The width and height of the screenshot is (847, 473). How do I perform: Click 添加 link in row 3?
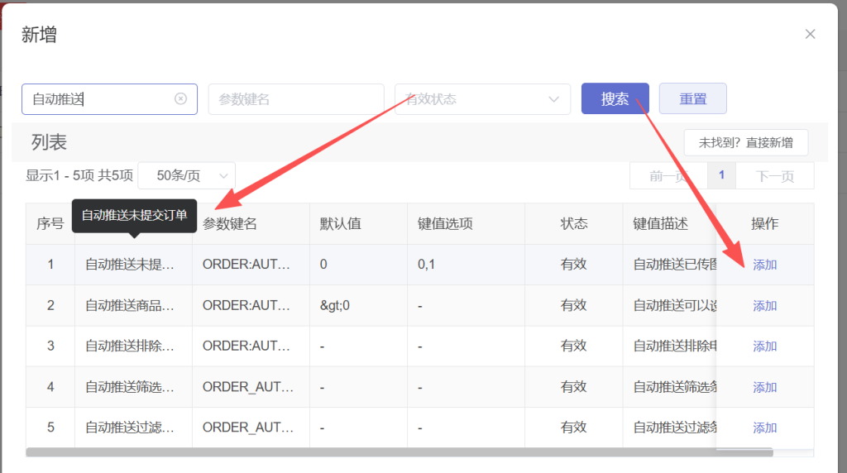(x=764, y=346)
